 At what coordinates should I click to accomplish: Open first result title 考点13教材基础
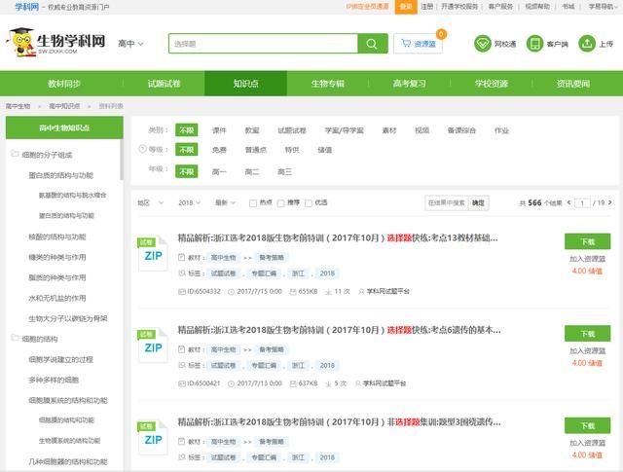[338, 238]
